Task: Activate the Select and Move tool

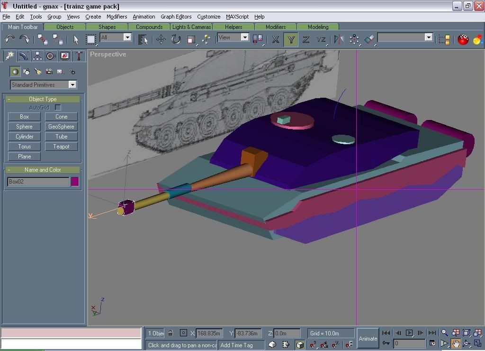Action: 161,39
